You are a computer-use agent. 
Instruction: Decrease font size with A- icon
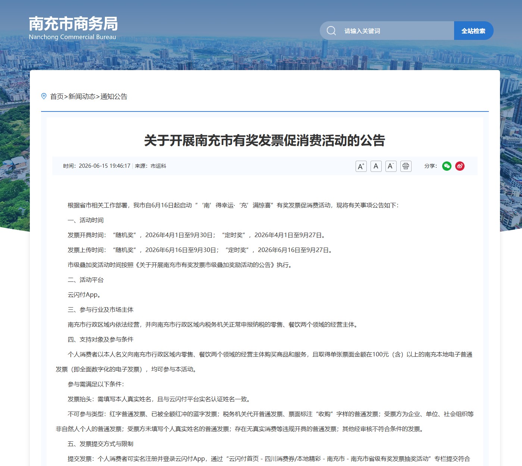(391, 166)
